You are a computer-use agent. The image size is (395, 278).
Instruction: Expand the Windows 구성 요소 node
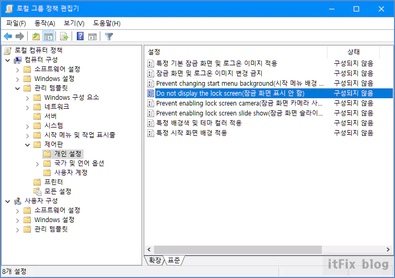28,98
